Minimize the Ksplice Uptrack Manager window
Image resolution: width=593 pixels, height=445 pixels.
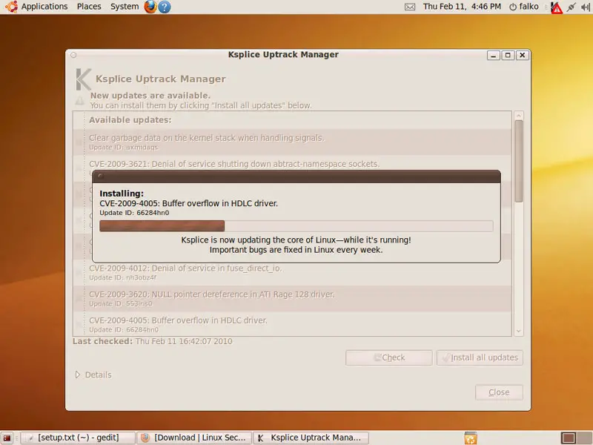493,55
